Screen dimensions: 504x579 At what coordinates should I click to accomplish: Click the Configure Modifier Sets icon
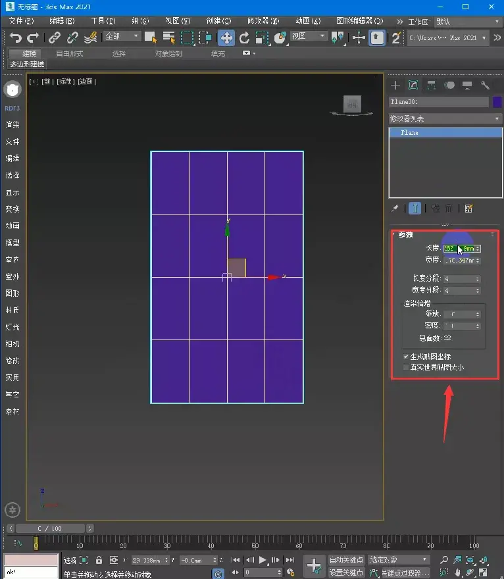point(469,209)
